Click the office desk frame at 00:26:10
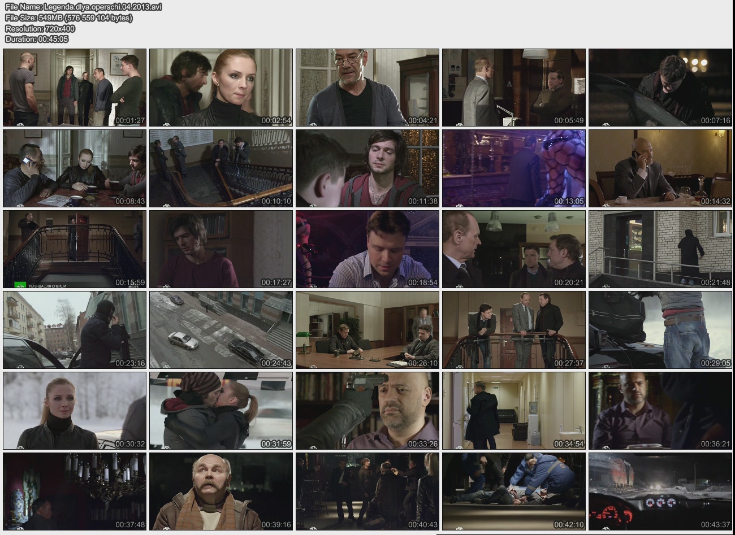Viewport: 735px width, 535px height. 367,330
